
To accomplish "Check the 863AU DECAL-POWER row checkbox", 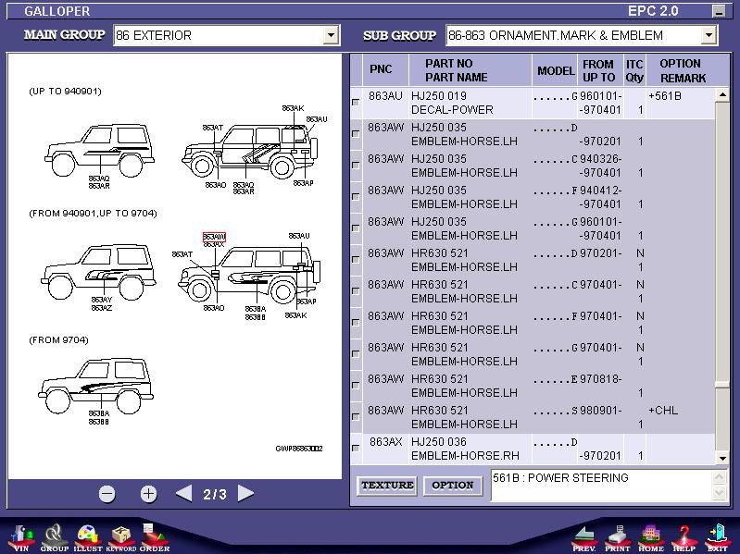I will coord(356,103).
